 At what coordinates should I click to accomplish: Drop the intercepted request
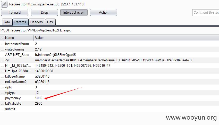pyautogui.click(x=44, y=13)
